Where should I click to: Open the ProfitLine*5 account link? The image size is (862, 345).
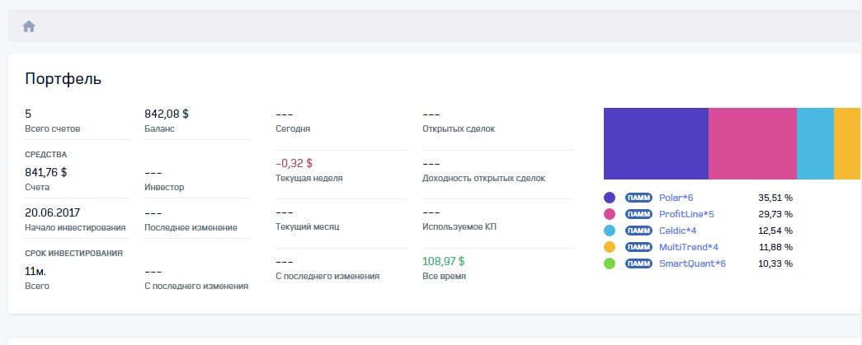pos(686,214)
